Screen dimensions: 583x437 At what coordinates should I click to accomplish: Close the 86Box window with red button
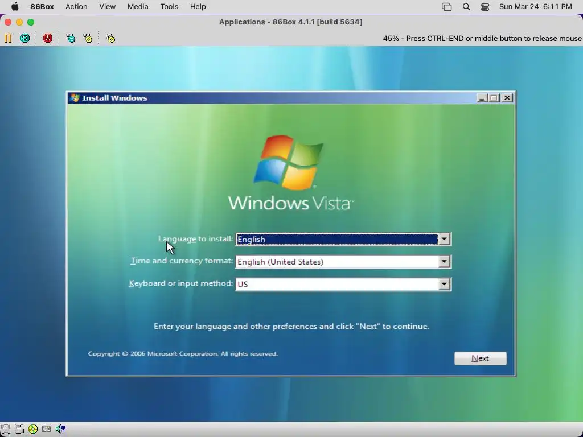click(8, 22)
